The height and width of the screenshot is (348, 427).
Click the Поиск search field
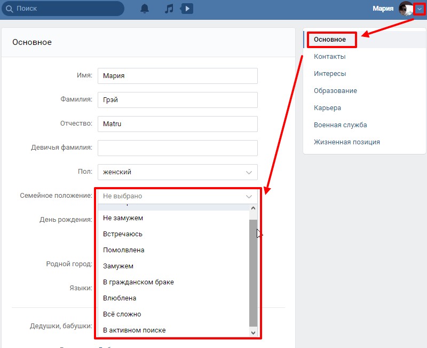63,9
